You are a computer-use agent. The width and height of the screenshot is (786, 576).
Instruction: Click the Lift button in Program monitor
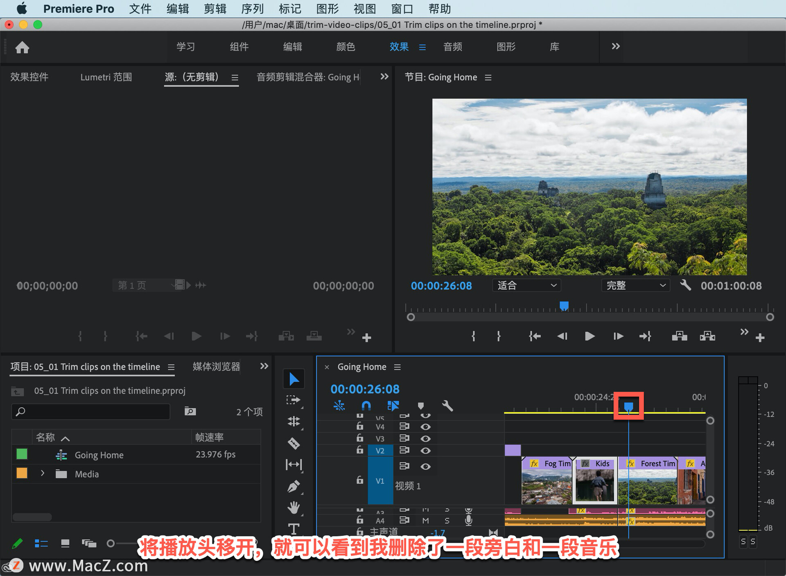click(679, 336)
